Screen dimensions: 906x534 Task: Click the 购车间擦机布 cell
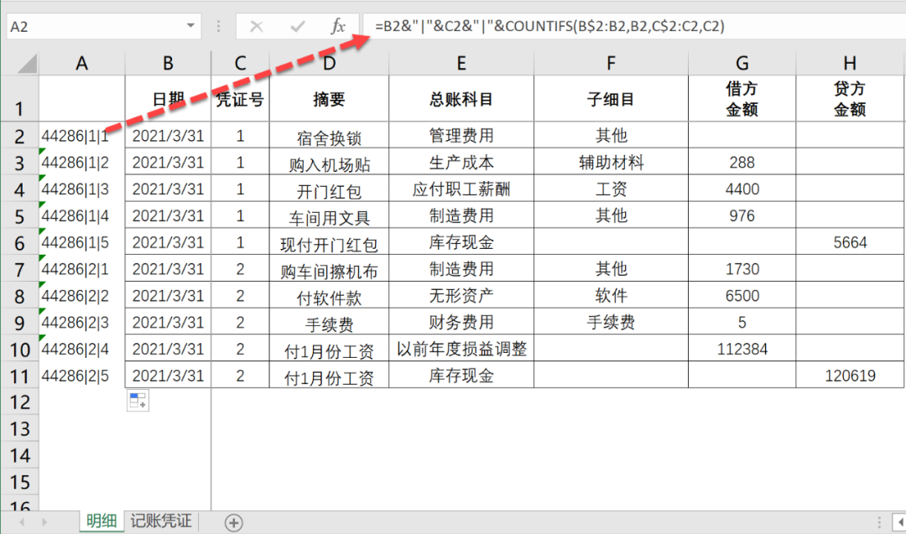[329, 269]
